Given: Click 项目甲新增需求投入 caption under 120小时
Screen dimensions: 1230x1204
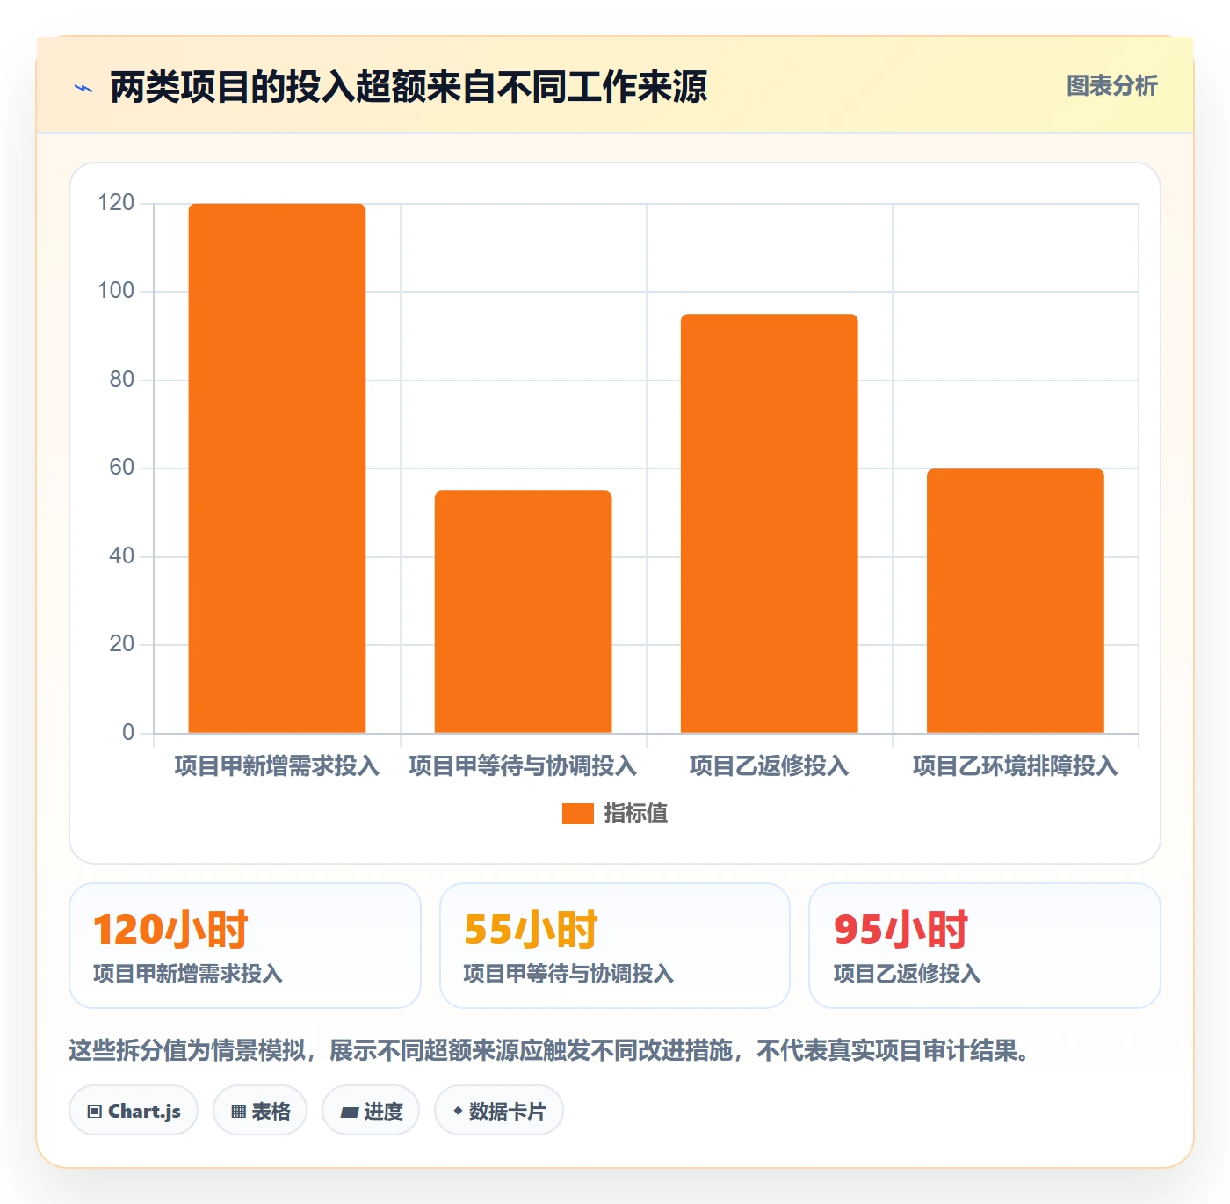Looking at the screenshot, I should click(x=188, y=974).
